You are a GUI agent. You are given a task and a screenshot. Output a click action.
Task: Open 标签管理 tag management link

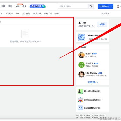click(x=105, y=14)
